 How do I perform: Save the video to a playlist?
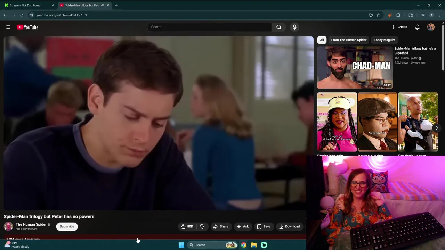pos(264,226)
